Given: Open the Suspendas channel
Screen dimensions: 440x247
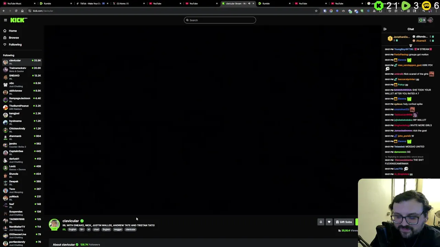Looking at the screenshot, I should [22, 213].
